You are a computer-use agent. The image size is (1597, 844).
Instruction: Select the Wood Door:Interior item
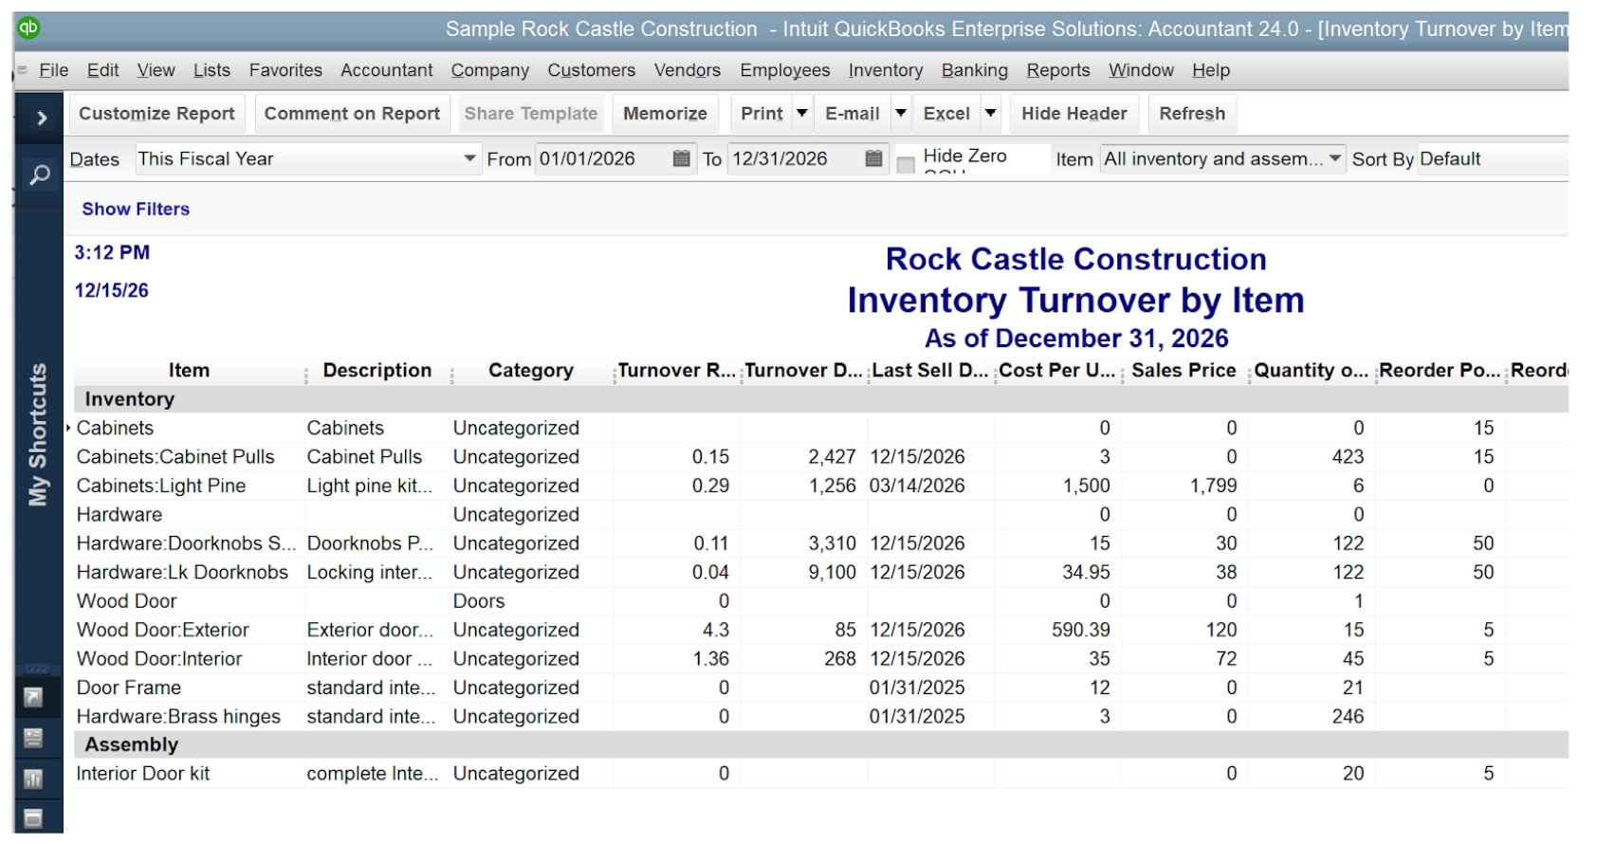point(159,658)
